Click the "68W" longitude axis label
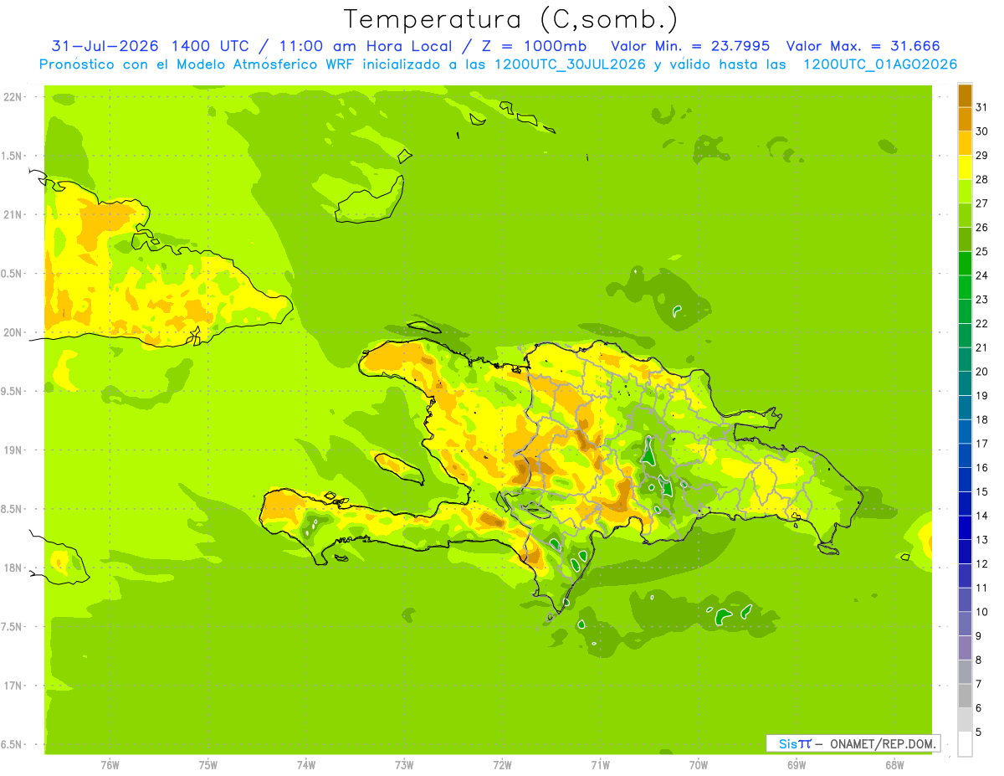 pyautogui.click(x=894, y=764)
